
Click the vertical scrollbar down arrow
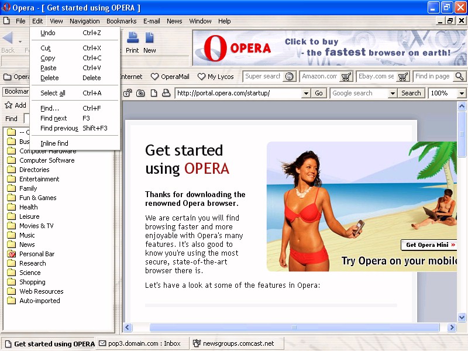tap(462, 317)
